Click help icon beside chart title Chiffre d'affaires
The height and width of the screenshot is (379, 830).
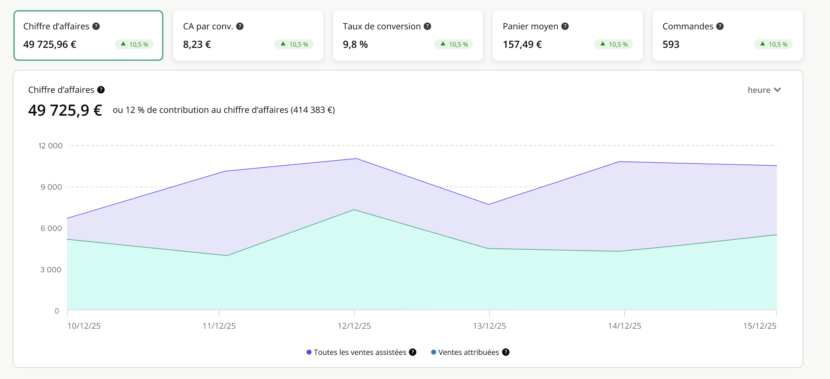click(x=101, y=90)
